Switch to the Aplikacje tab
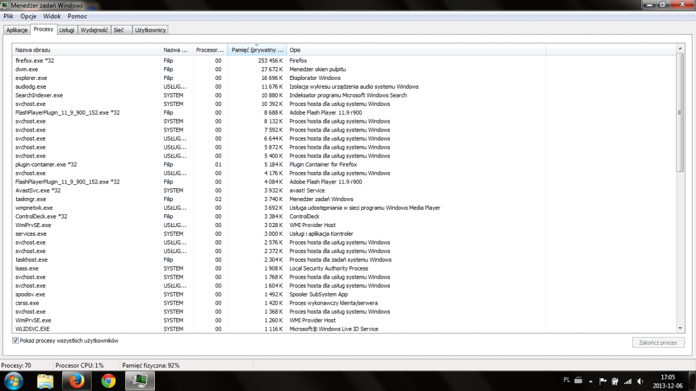The image size is (696, 391). 17,30
